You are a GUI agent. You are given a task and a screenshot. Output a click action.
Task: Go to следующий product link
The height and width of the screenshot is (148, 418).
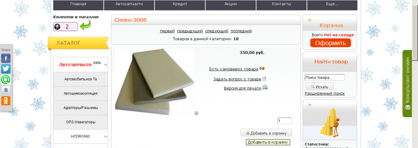coord(217,31)
